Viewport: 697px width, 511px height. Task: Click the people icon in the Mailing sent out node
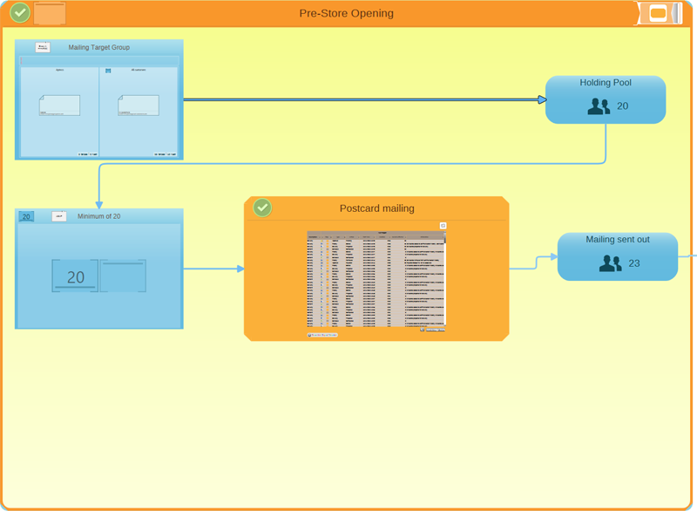coord(611,263)
